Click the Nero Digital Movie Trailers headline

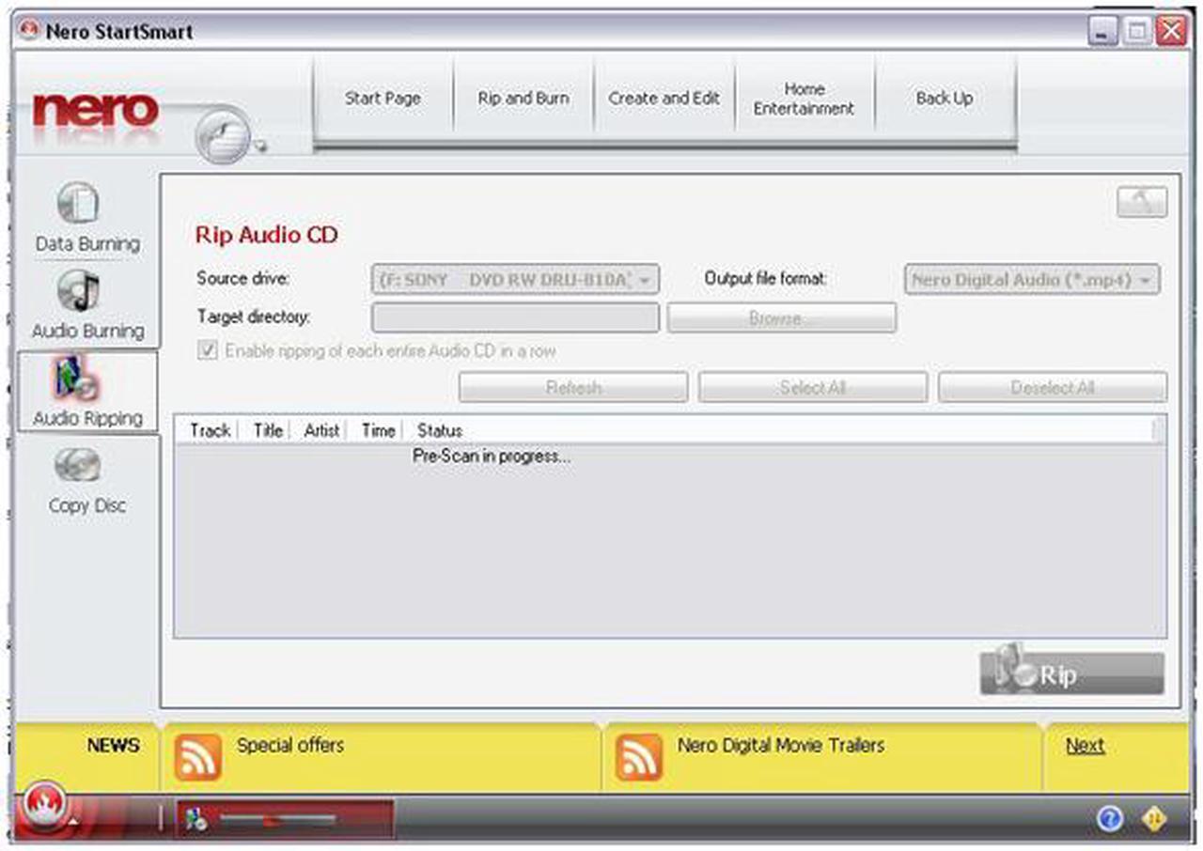781,745
